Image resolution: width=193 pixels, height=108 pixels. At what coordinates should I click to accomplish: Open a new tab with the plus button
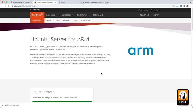coord(108,2)
